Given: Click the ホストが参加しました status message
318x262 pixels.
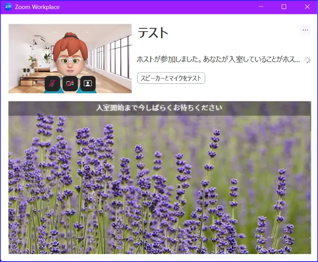Looking at the screenshot, I should point(218,60).
